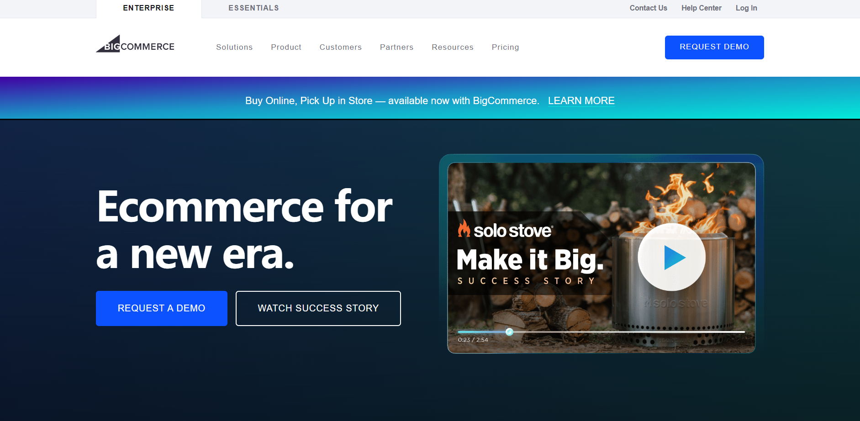
Task: Switch to the Essentials tab
Action: tap(253, 8)
